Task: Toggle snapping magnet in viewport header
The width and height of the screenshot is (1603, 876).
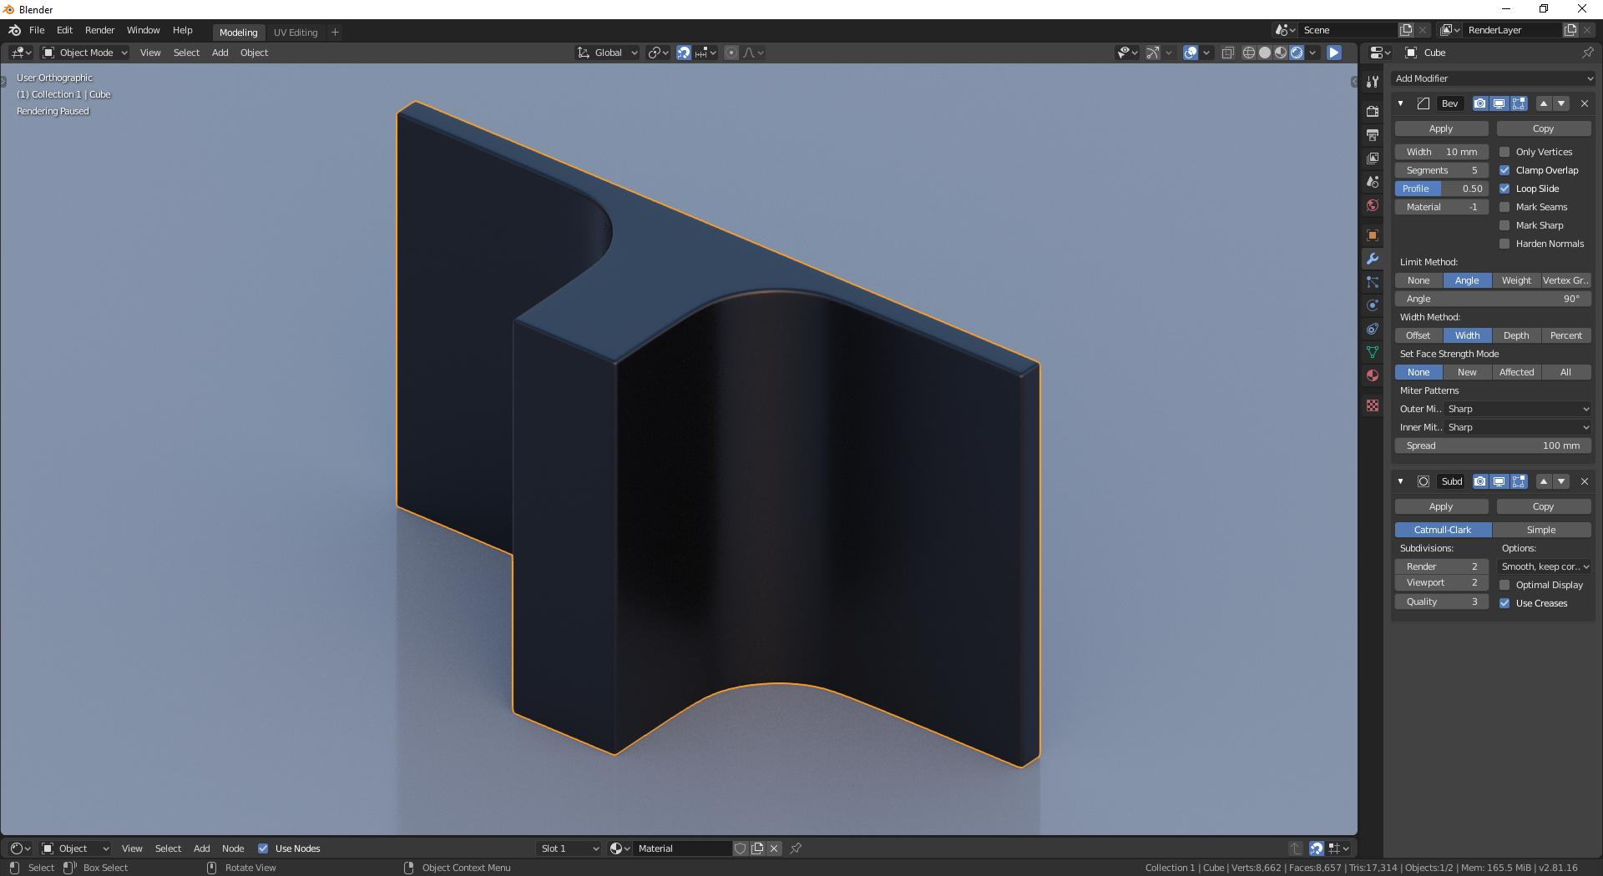Action: [x=683, y=53]
